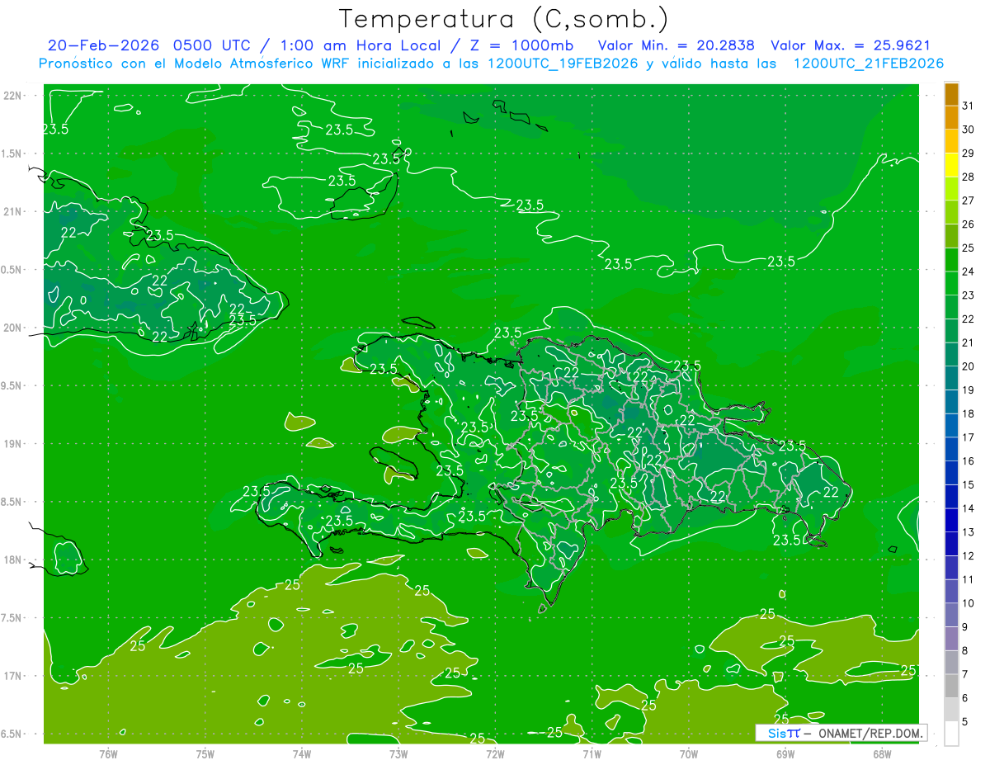Pick the dark blue swatch between 13 and 14
The image size is (990, 765).
pos(951,521)
